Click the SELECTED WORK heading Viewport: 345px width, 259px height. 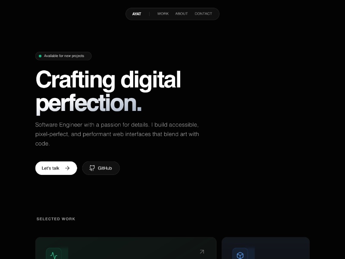coord(56,219)
